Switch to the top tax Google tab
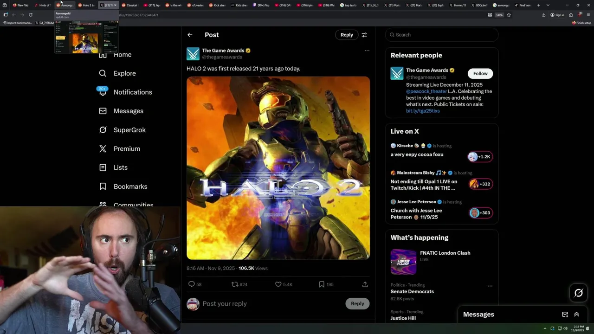 click(348, 5)
